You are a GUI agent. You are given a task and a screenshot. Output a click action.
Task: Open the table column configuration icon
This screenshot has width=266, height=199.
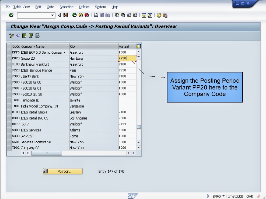click(x=139, y=46)
